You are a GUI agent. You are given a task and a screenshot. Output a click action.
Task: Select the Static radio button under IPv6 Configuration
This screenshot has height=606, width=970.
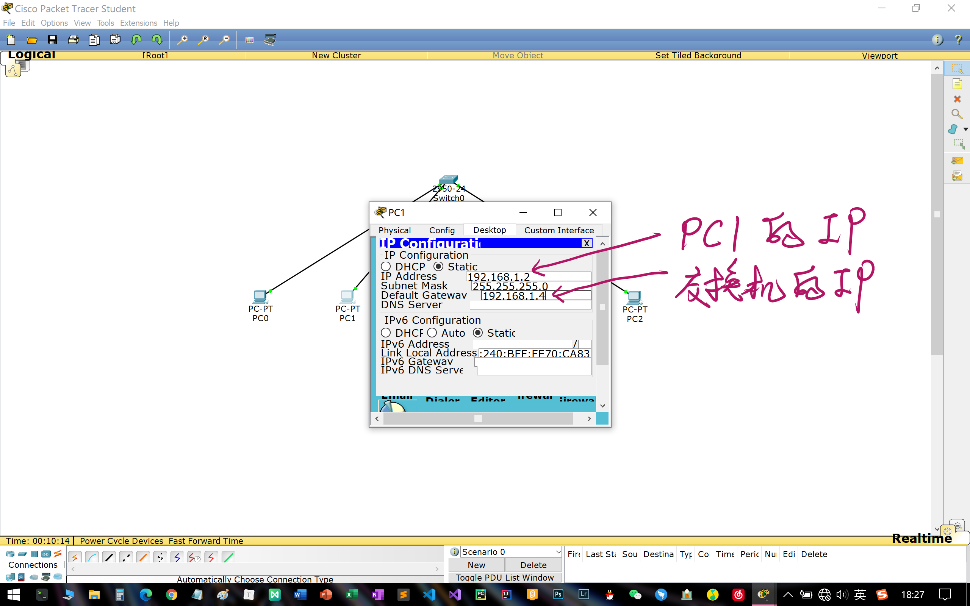click(477, 333)
